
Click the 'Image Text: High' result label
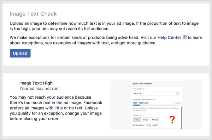point(36,83)
